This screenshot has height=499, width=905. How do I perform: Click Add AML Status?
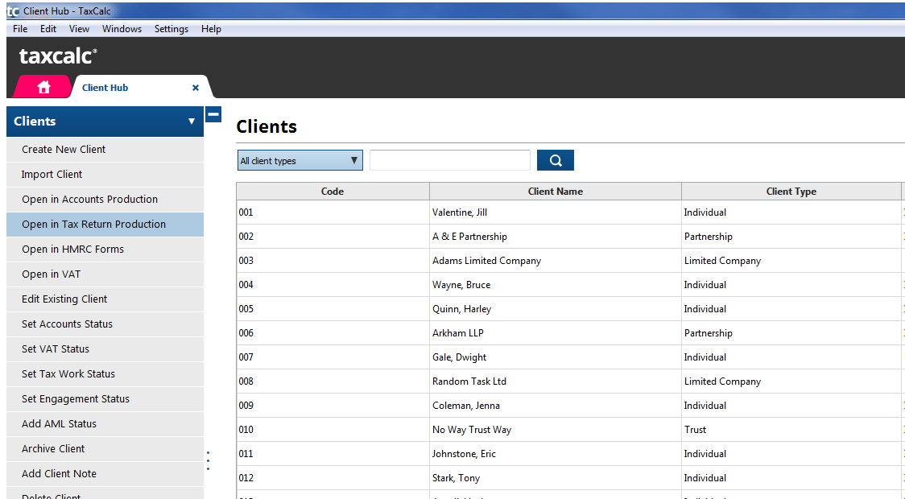[105, 424]
